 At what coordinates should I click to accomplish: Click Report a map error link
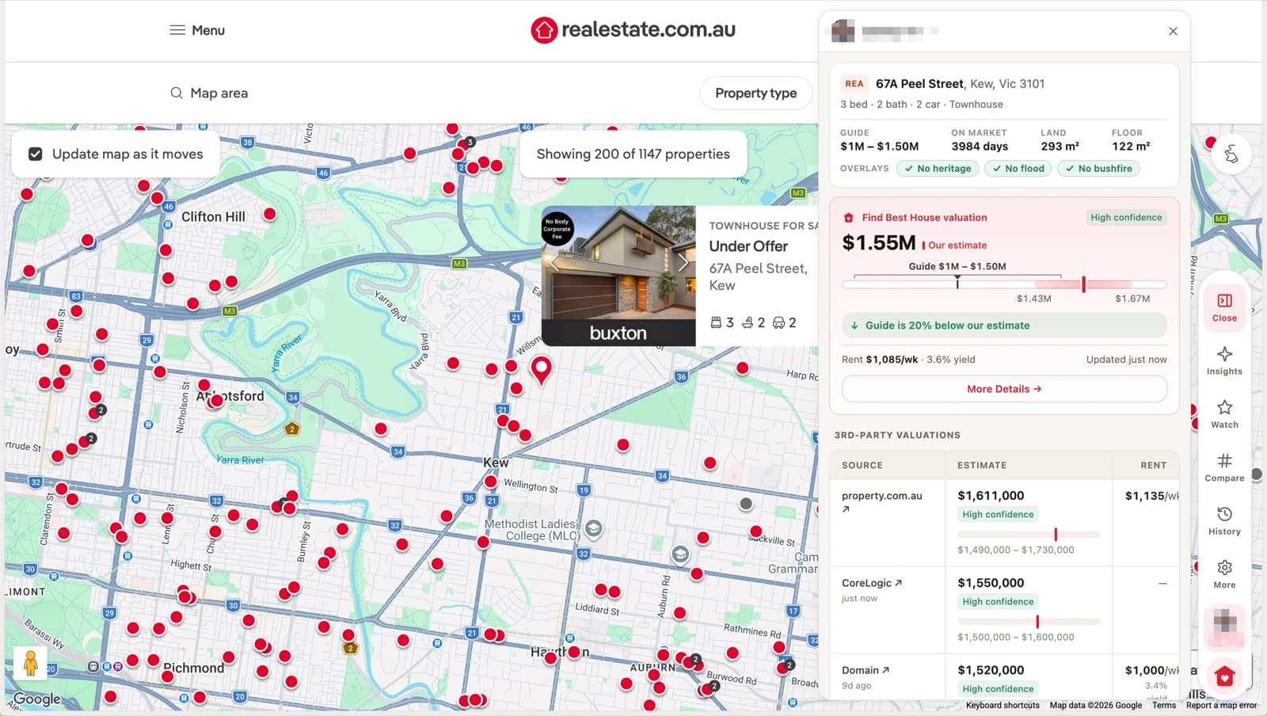tap(1221, 706)
